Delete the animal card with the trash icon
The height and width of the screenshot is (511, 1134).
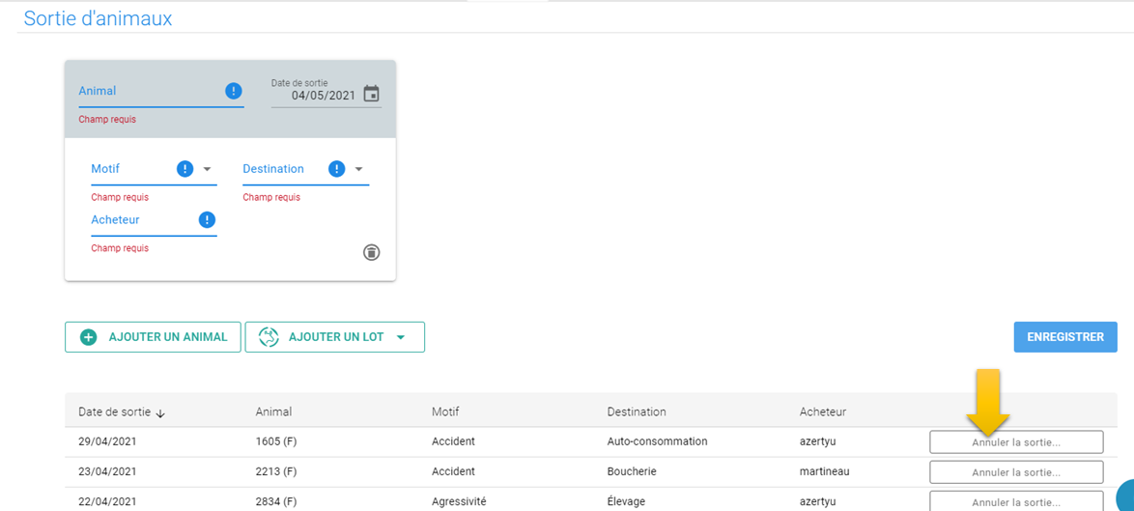click(x=371, y=252)
